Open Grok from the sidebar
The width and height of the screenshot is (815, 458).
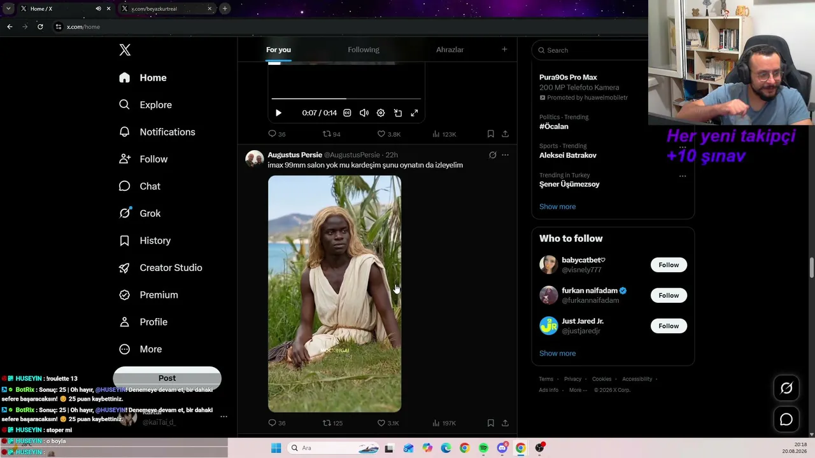(139, 214)
